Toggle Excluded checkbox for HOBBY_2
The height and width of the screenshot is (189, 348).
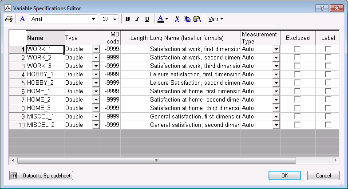pyautogui.click(x=297, y=83)
